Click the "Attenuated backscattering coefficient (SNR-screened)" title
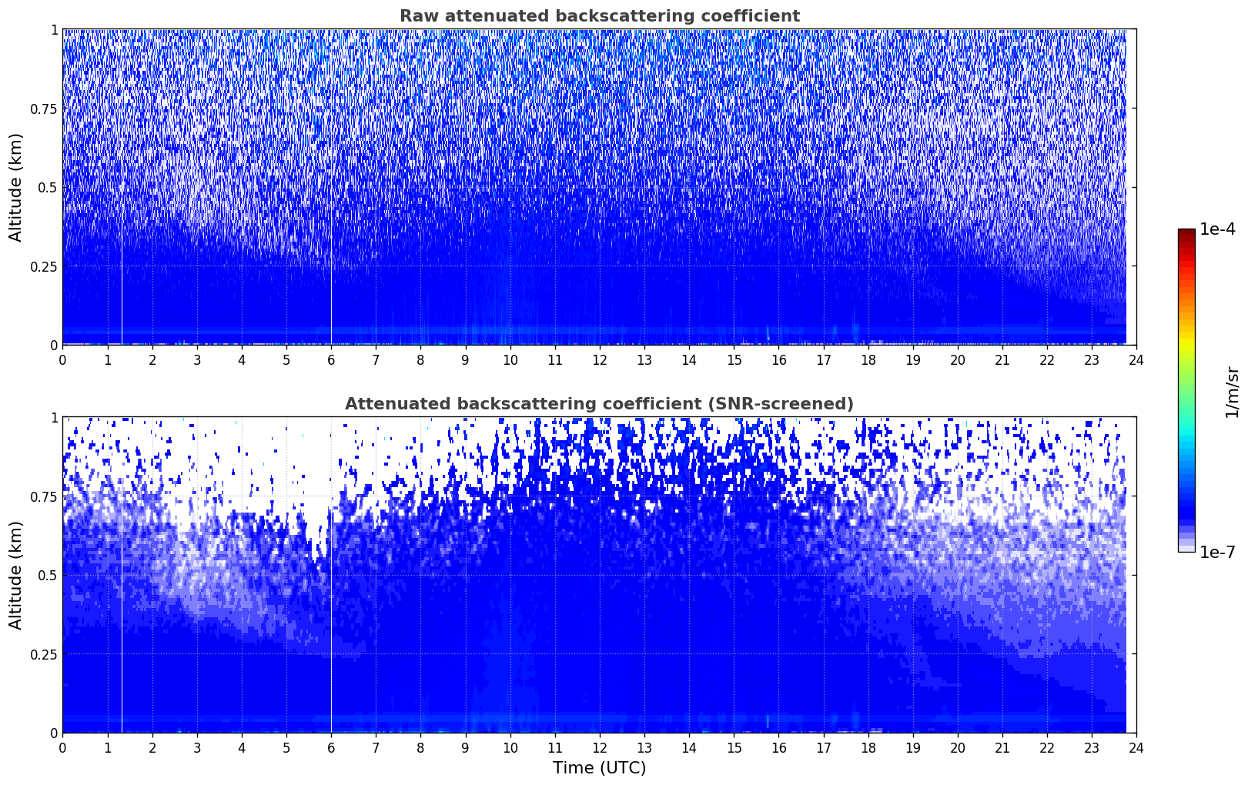 [599, 404]
